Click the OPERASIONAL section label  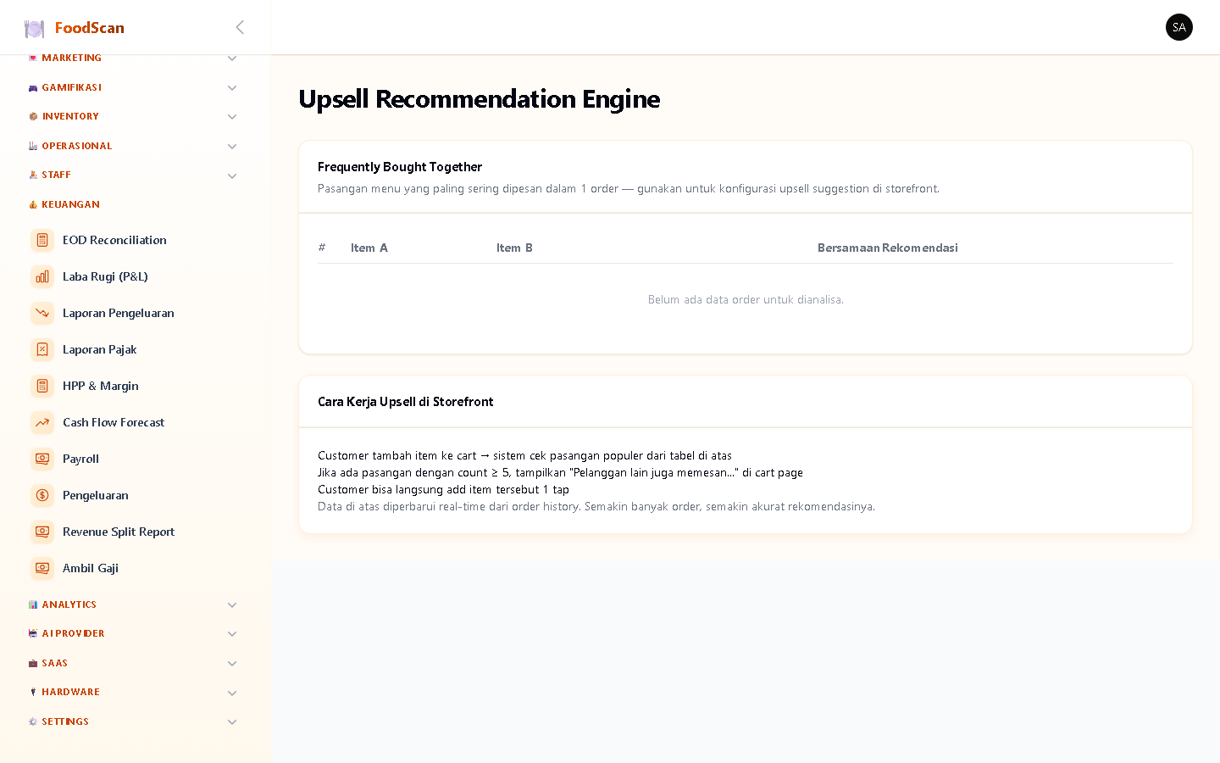point(76,146)
